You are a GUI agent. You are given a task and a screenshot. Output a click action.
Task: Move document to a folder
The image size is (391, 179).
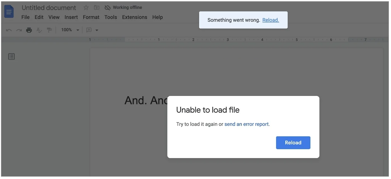[96, 8]
